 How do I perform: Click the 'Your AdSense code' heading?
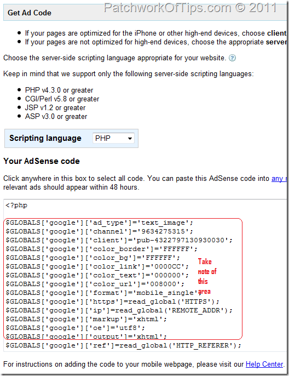coord(42,161)
